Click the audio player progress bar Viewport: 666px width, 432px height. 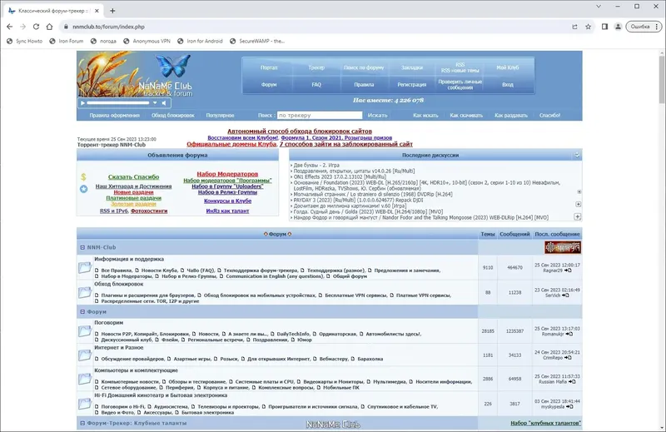coord(118,102)
